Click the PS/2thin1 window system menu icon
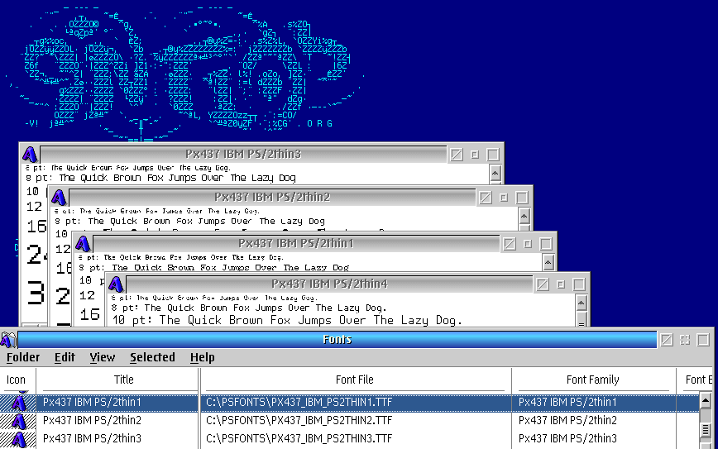718x449 pixels. (x=83, y=243)
